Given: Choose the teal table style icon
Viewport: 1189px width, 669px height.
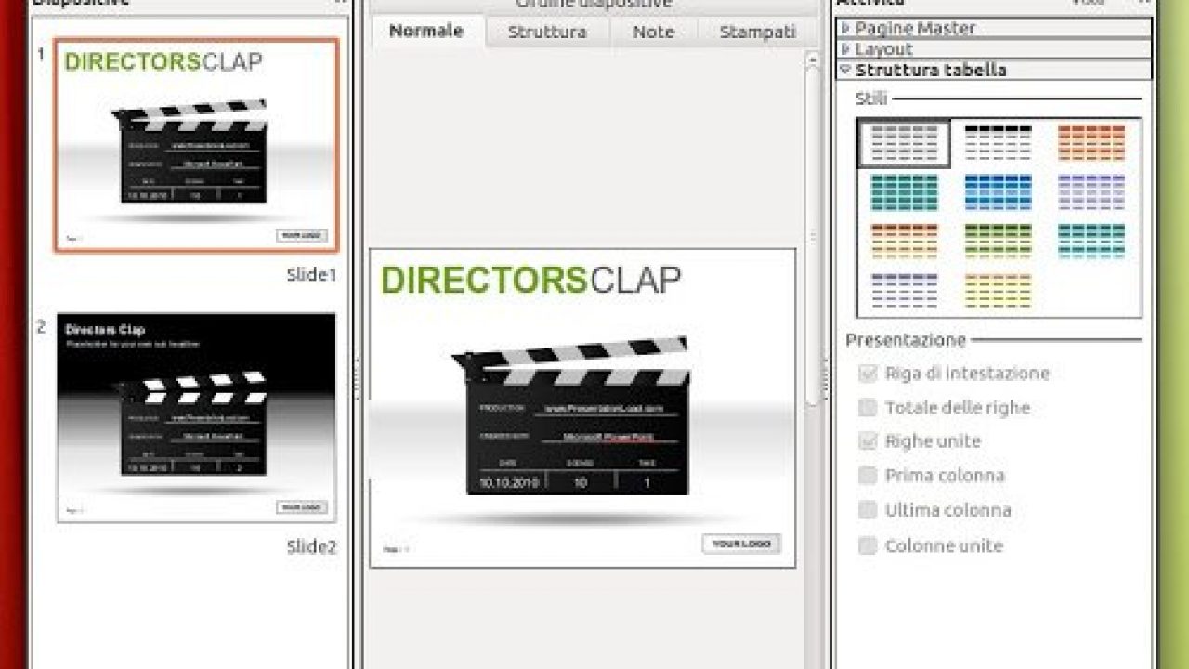Looking at the screenshot, I should tap(904, 192).
